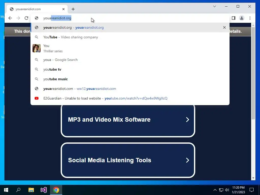Viewport: 260px width, 195px height.
Task: Select the youareanidiot.com tab
Action: pos(37,9)
